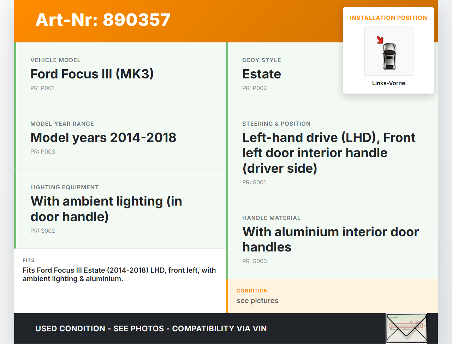The width and height of the screenshot is (452, 344).
Task: Click the 'PR: S002' code
Action: pyautogui.click(x=43, y=231)
